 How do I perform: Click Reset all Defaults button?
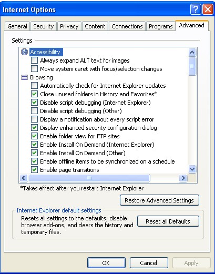[x=168, y=221]
